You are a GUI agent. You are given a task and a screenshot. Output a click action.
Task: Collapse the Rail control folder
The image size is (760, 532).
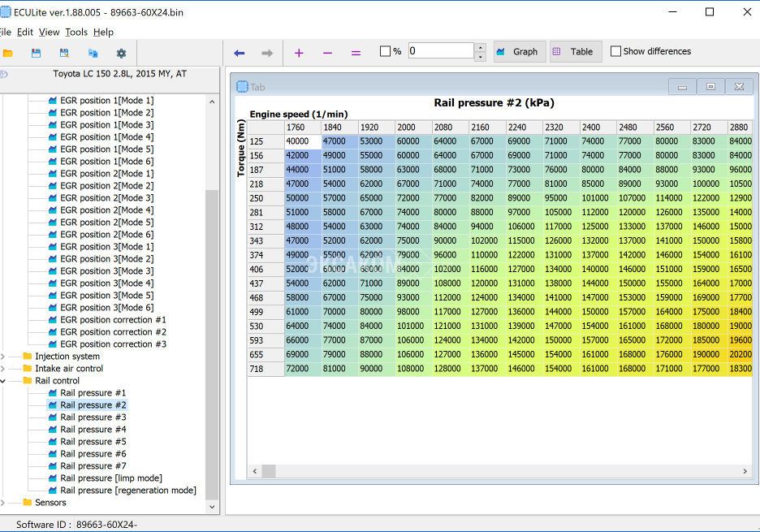4,381
